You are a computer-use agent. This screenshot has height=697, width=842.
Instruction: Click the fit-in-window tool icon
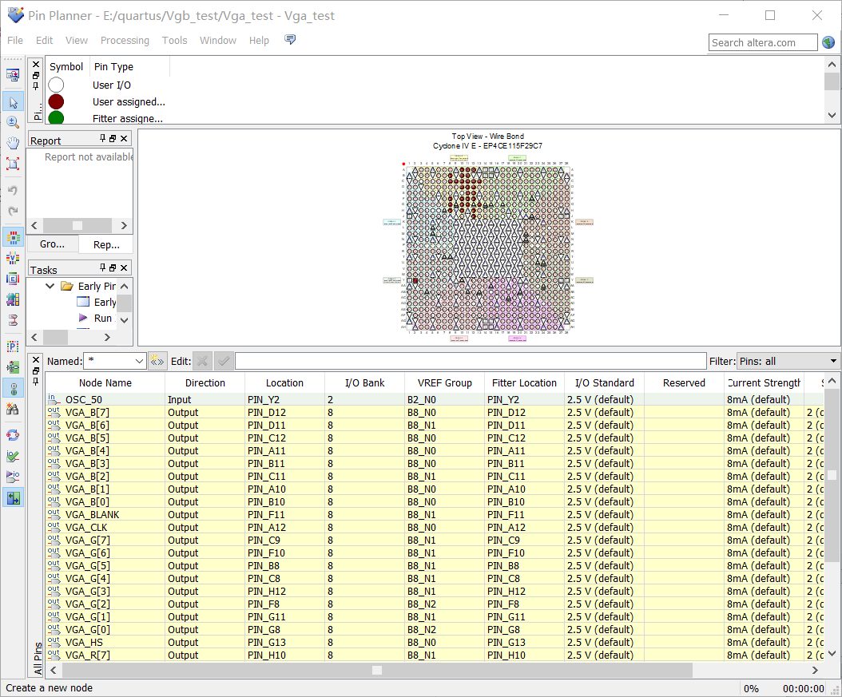click(13, 163)
